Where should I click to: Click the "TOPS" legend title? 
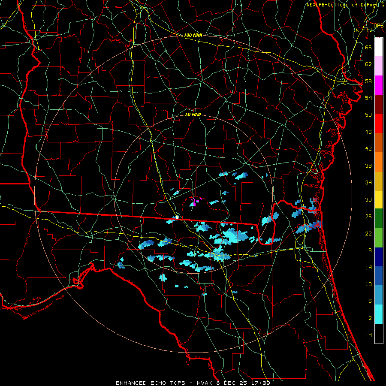(377, 26)
